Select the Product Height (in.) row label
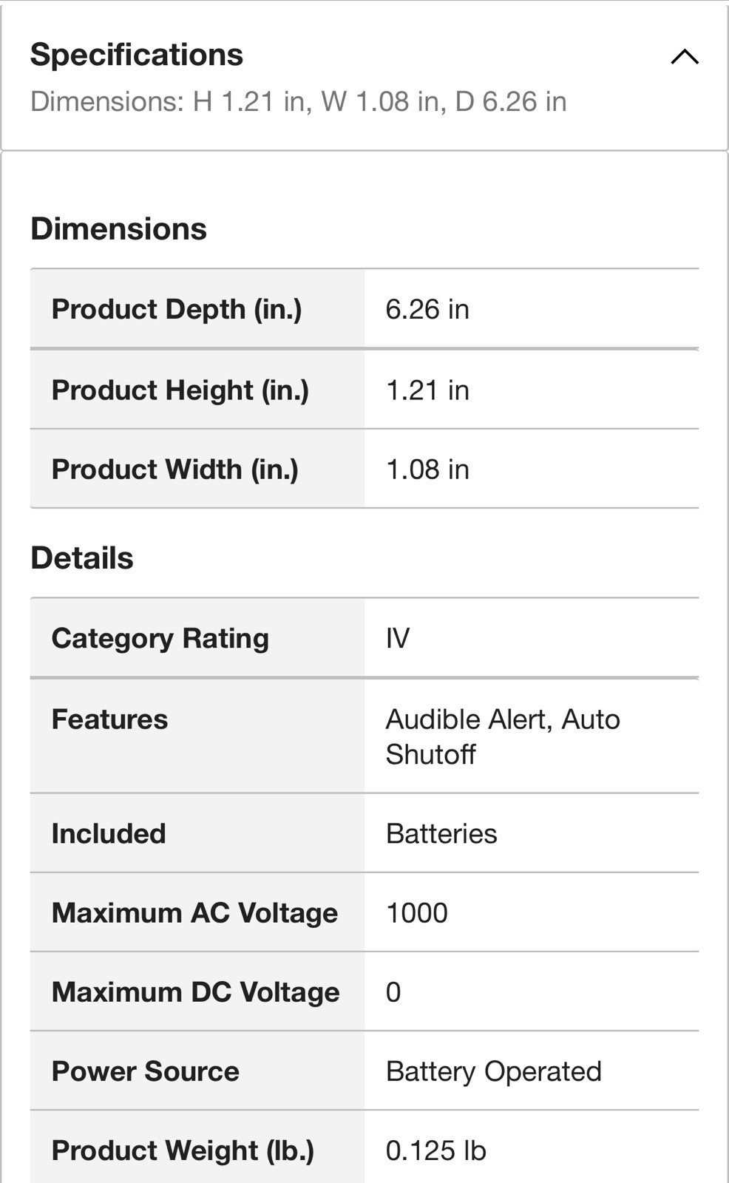729x1183 pixels. coord(180,390)
